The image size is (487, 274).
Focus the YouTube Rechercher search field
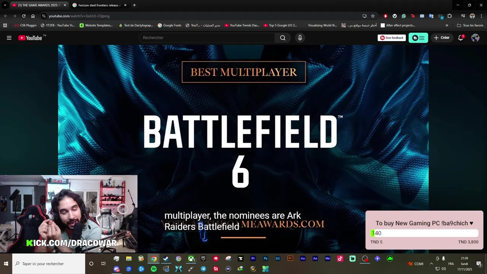point(207,38)
